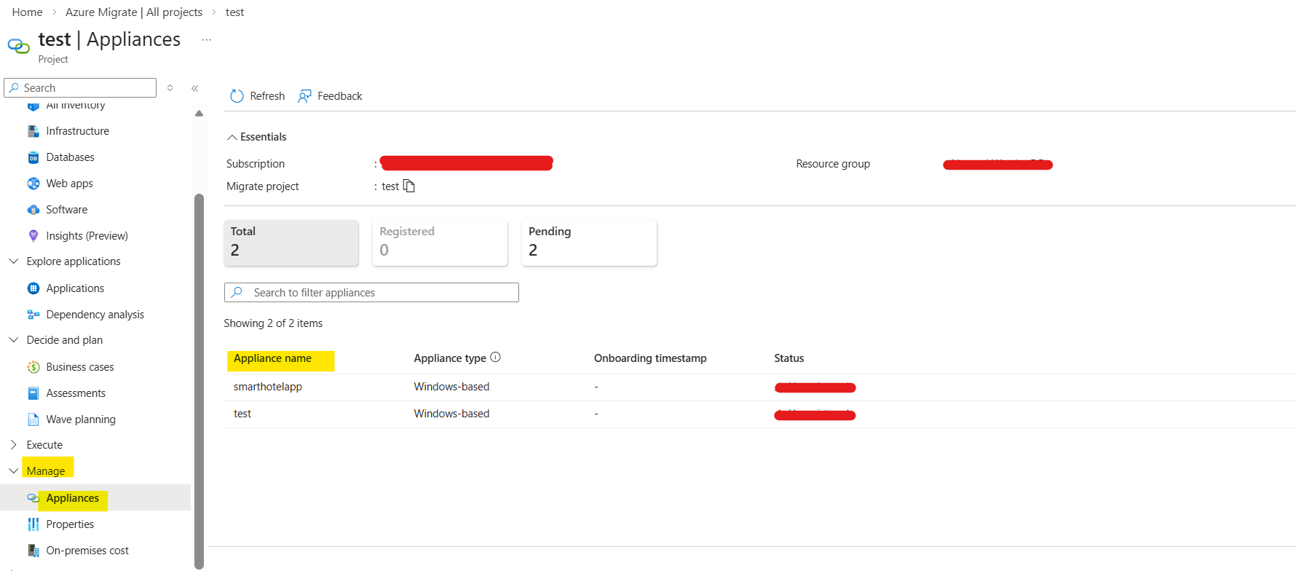The image size is (1296, 571).
Task: Click the Dependency analysis icon
Action: 33,315
